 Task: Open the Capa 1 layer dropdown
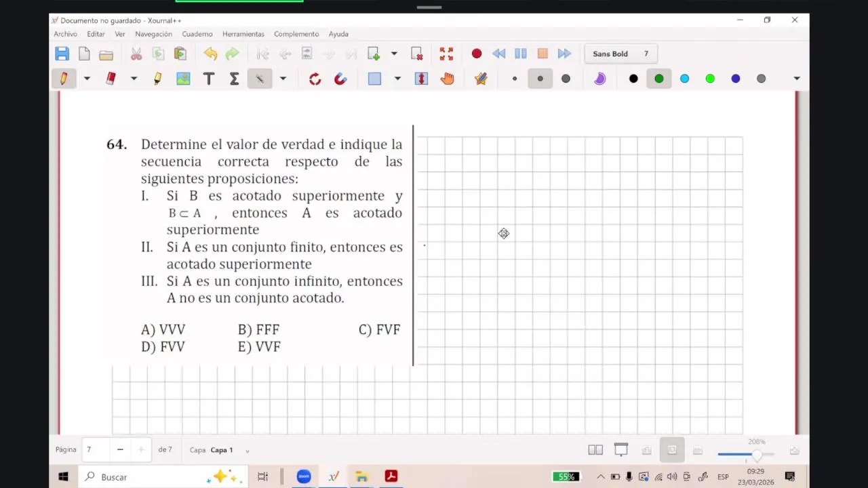pos(247,450)
